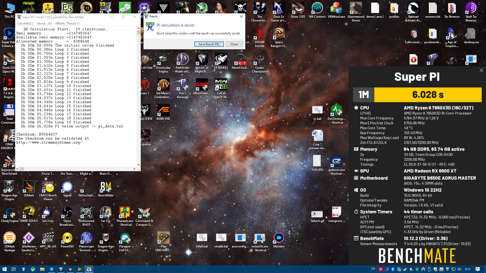Click Close button in Finish dialog
The height and width of the screenshot is (273, 486).
point(234,44)
